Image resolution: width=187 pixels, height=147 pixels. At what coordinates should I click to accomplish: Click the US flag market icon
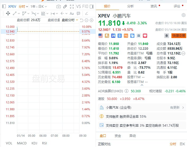click(101, 36)
